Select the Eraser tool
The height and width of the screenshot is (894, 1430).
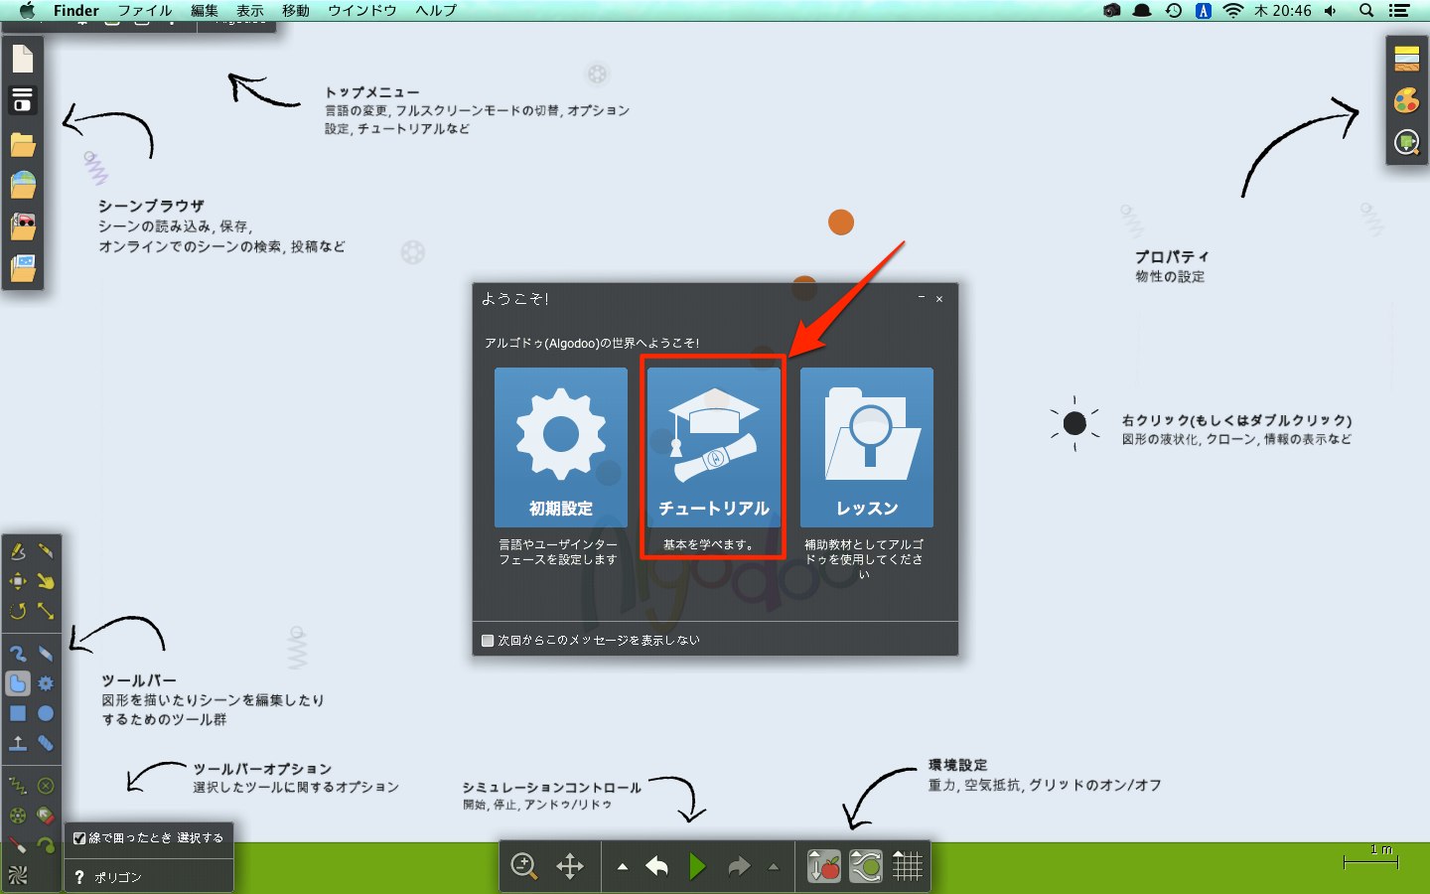click(x=46, y=654)
